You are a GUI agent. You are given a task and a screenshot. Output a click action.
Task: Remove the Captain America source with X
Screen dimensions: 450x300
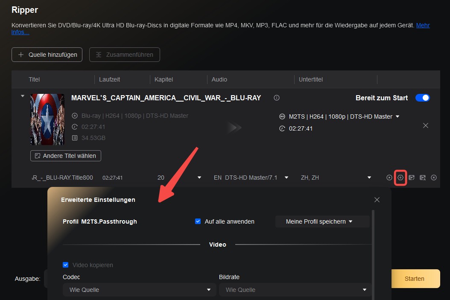pyautogui.click(x=426, y=125)
